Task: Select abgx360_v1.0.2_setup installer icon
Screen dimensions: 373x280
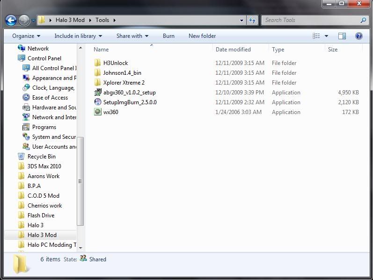Action: pos(98,92)
